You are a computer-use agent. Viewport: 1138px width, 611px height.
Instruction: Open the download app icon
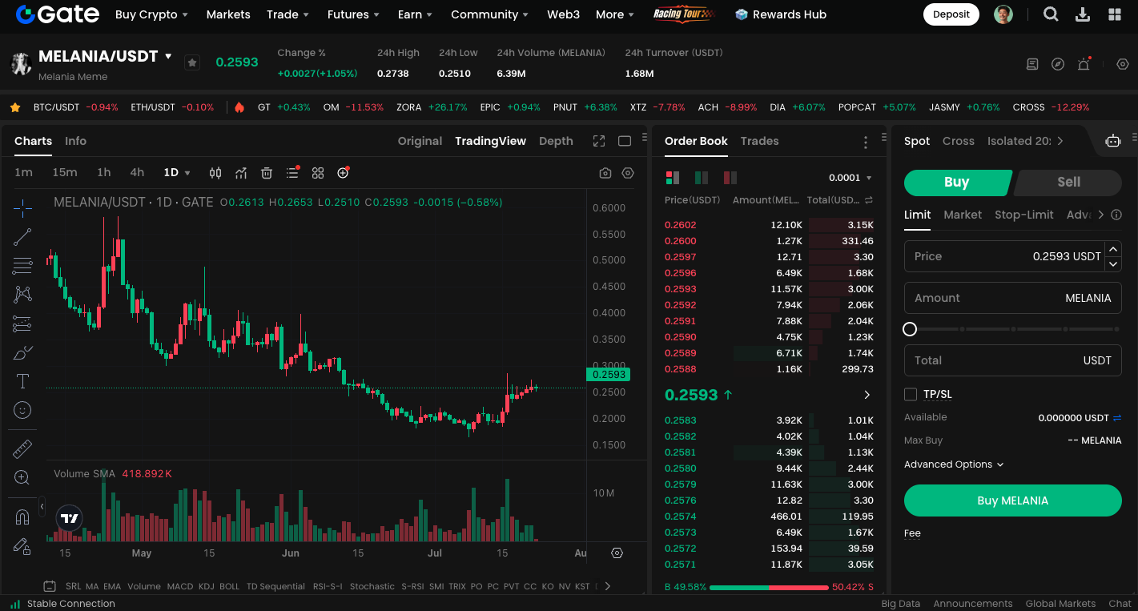pos(1083,14)
